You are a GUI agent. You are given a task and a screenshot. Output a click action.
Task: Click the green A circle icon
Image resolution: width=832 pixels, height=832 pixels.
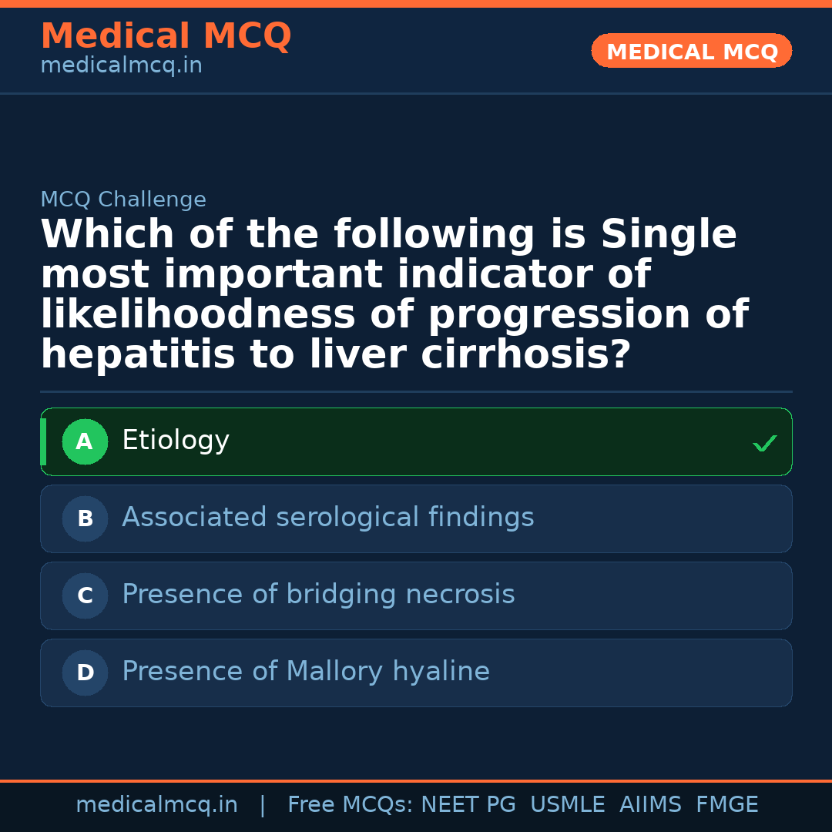pos(85,442)
